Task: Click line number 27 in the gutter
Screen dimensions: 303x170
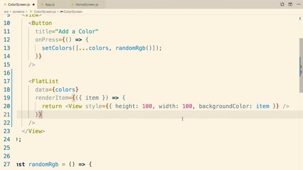Action: click(7, 164)
